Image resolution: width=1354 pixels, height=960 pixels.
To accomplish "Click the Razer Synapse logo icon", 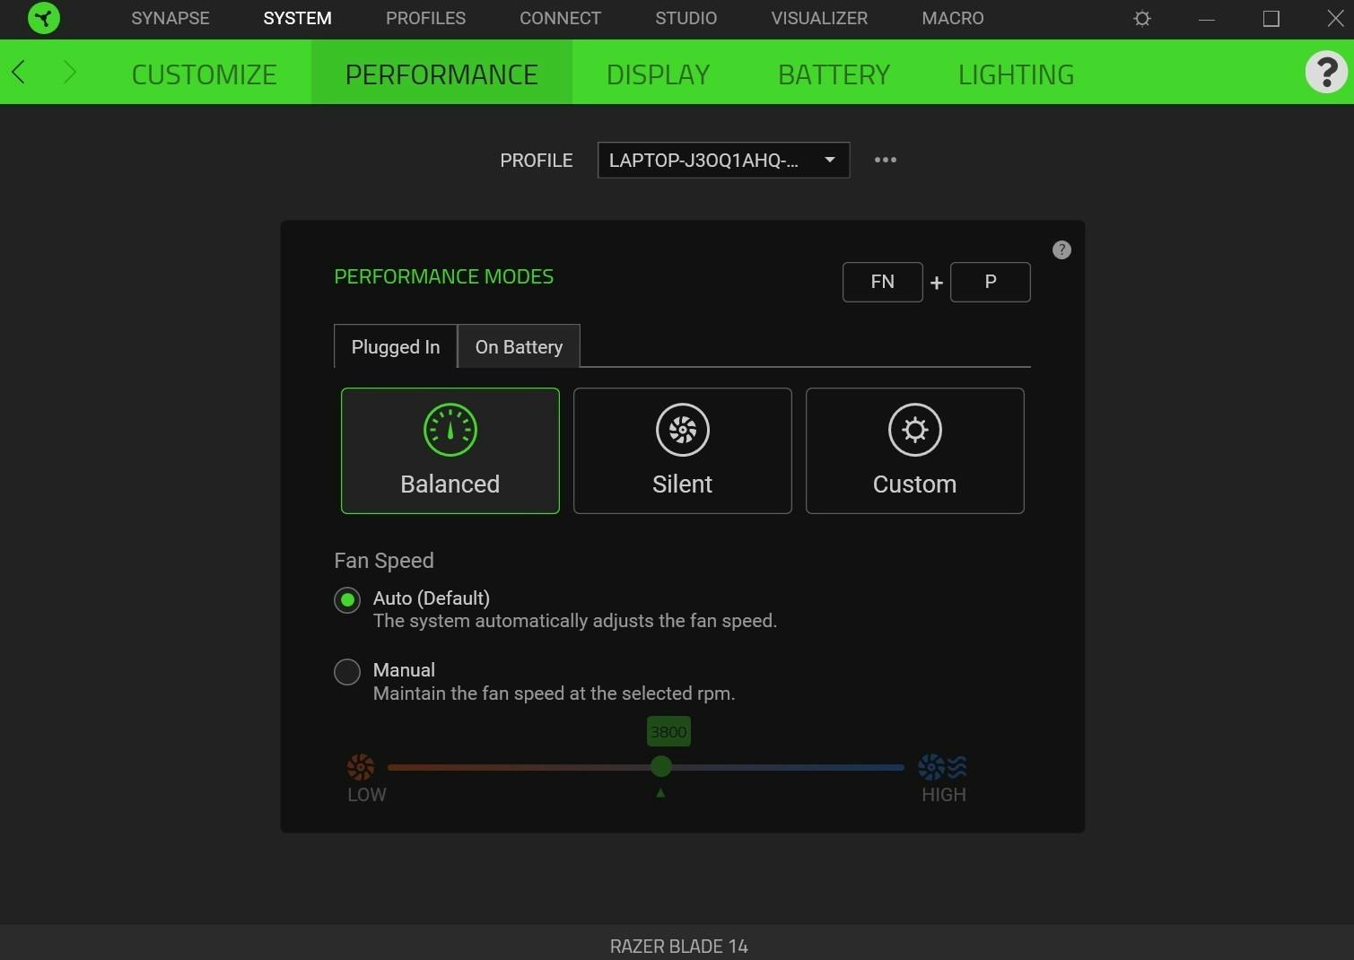I will tap(44, 18).
